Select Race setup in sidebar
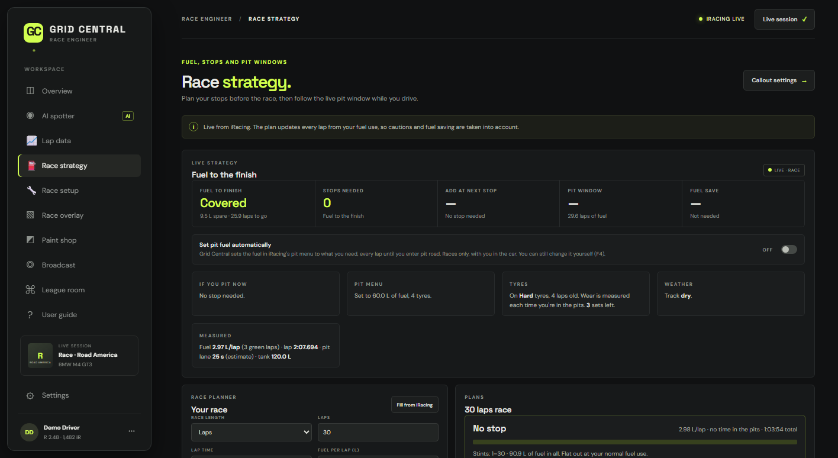 [79, 191]
